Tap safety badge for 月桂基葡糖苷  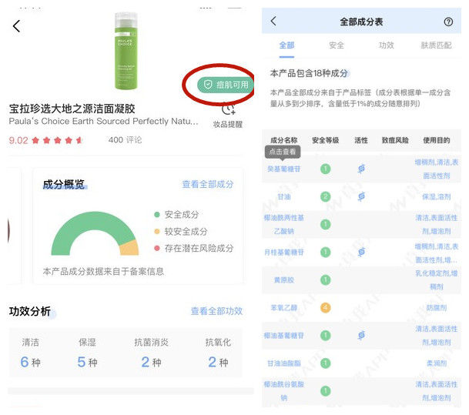pos(326,252)
